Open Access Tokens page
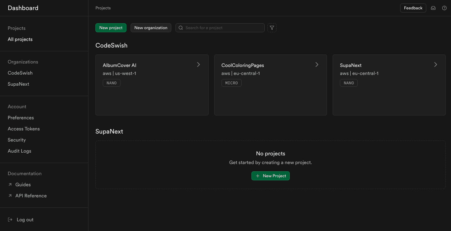 click(24, 129)
